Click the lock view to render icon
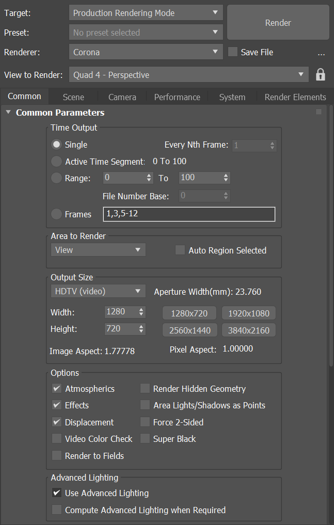 click(321, 75)
